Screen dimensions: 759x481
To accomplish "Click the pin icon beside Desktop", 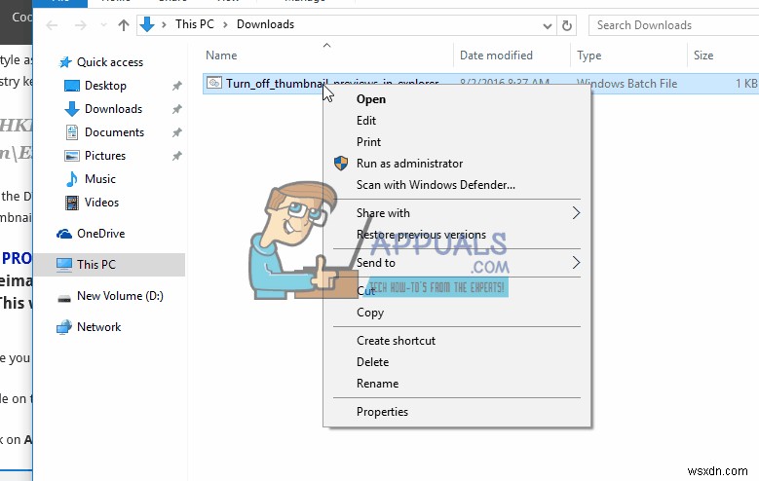I will pyautogui.click(x=177, y=86).
